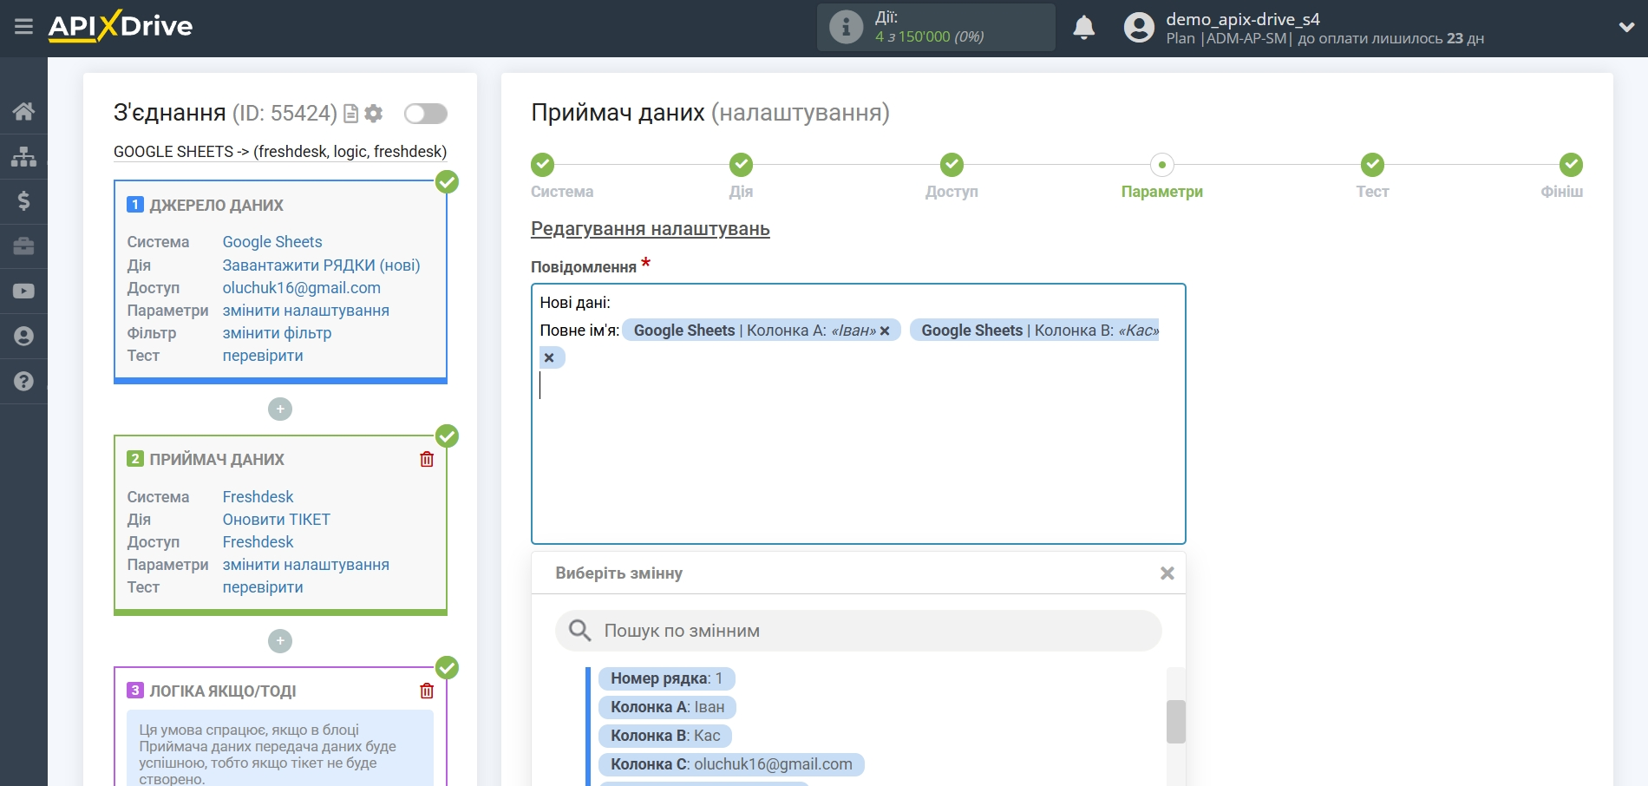Click the ApiX-Drive logo
Image resolution: width=1648 pixels, height=786 pixels.
[x=121, y=26]
